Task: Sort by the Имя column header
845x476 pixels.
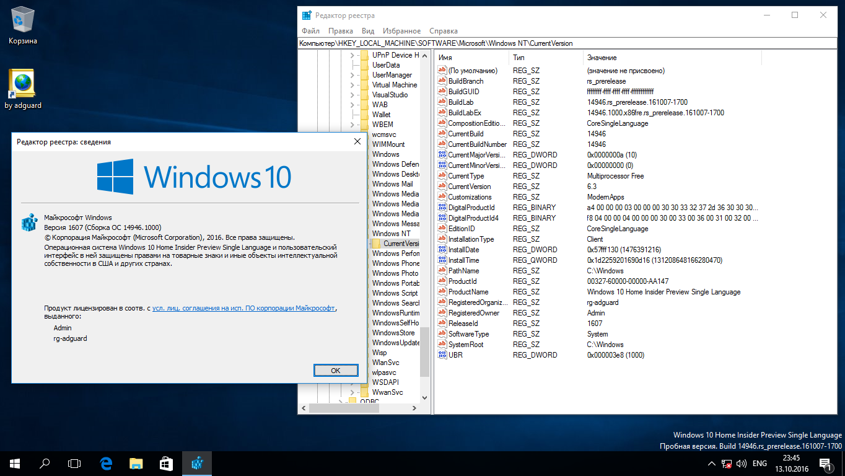Action: [x=471, y=58]
